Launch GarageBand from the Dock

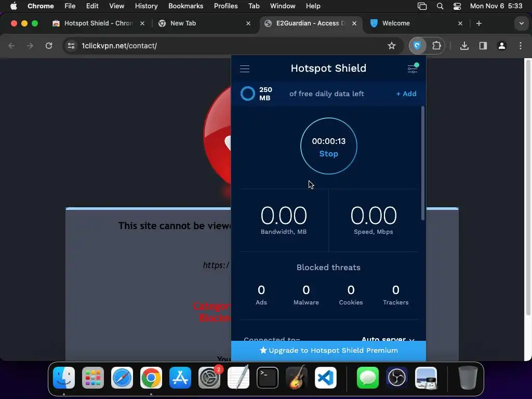[297, 378]
